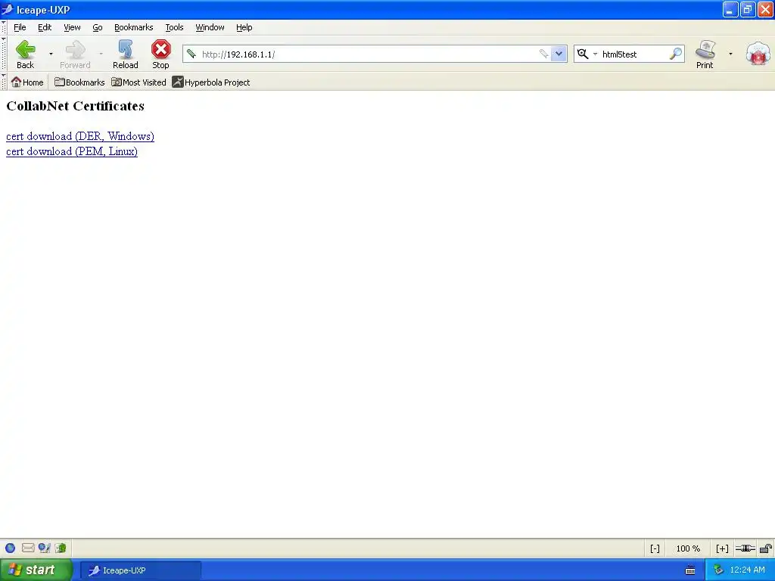Download the DER Windows certificate link
The width and height of the screenshot is (775, 581).
click(80, 136)
